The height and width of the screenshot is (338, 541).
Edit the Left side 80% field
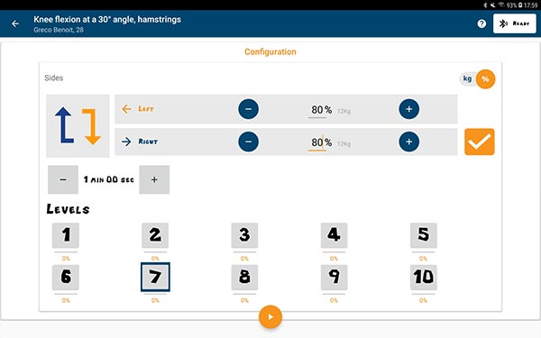coord(321,110)
